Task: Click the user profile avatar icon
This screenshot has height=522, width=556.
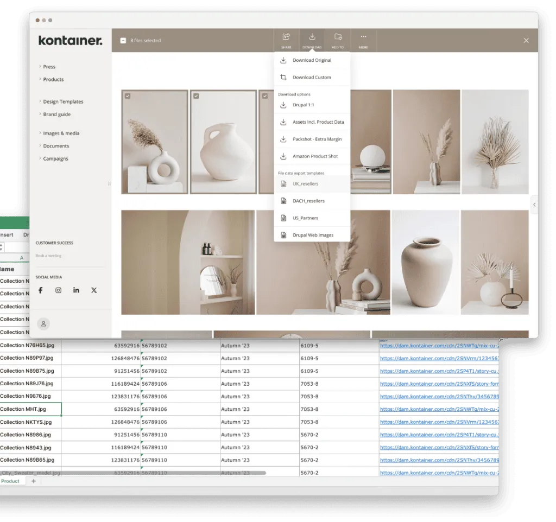Action: [x=43, y=323]
